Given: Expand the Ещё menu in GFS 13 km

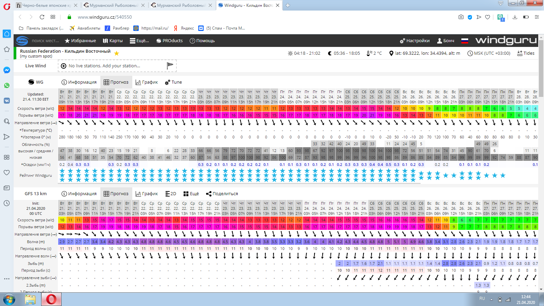Looking at the screenshot, I should point(191,194).
